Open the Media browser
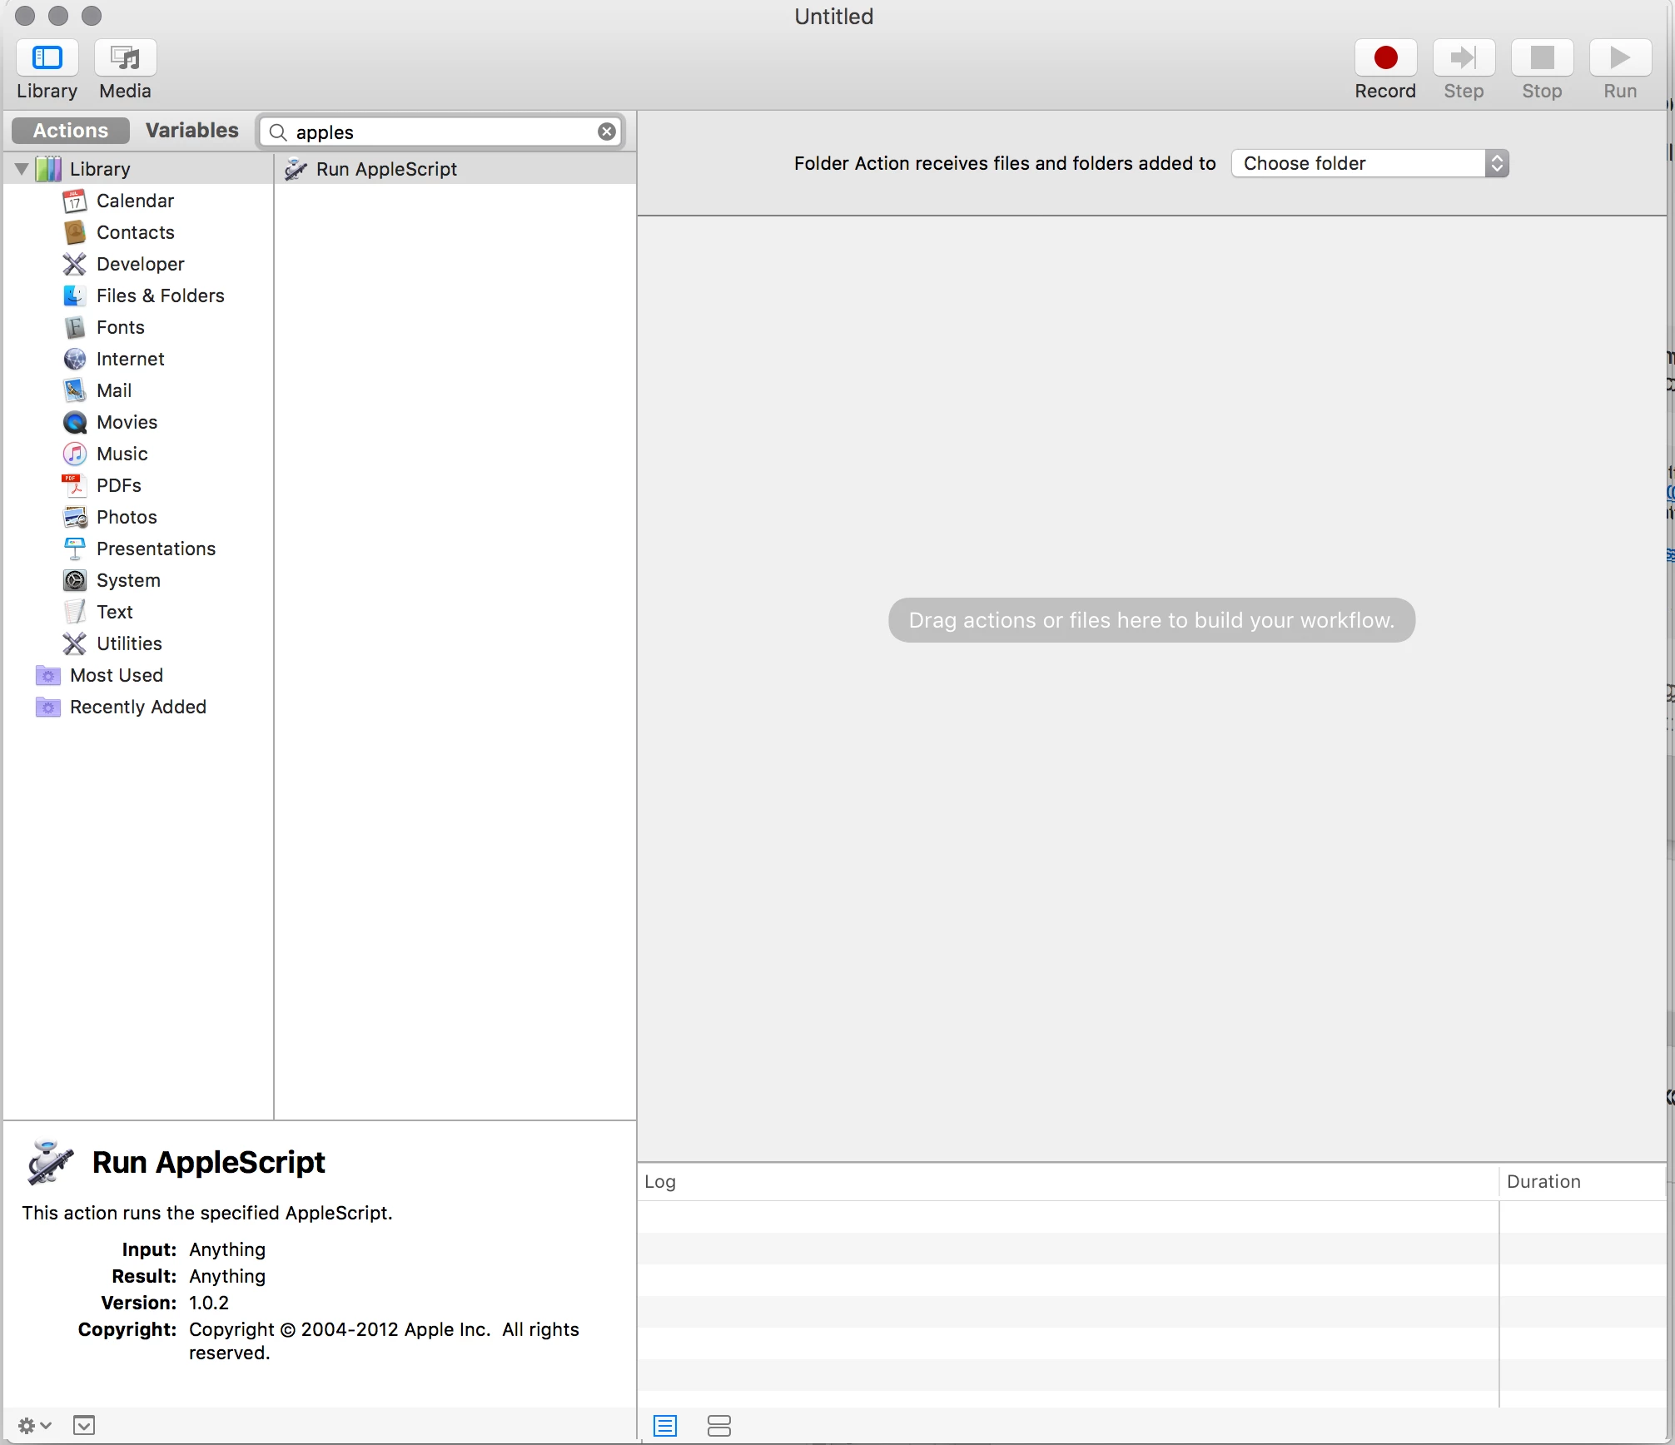The image size is (1675, 1445). click(x=125, y=58)
